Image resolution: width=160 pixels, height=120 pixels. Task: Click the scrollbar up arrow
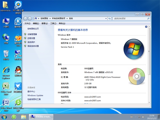(149, 27)
